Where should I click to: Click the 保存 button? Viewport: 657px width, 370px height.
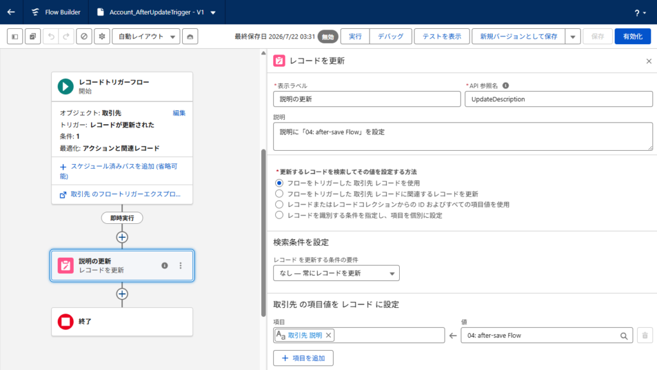pyautogui.click(x=597, y=37)
